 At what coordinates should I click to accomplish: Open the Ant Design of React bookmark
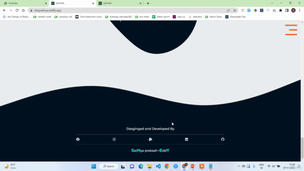pos(17,17)
